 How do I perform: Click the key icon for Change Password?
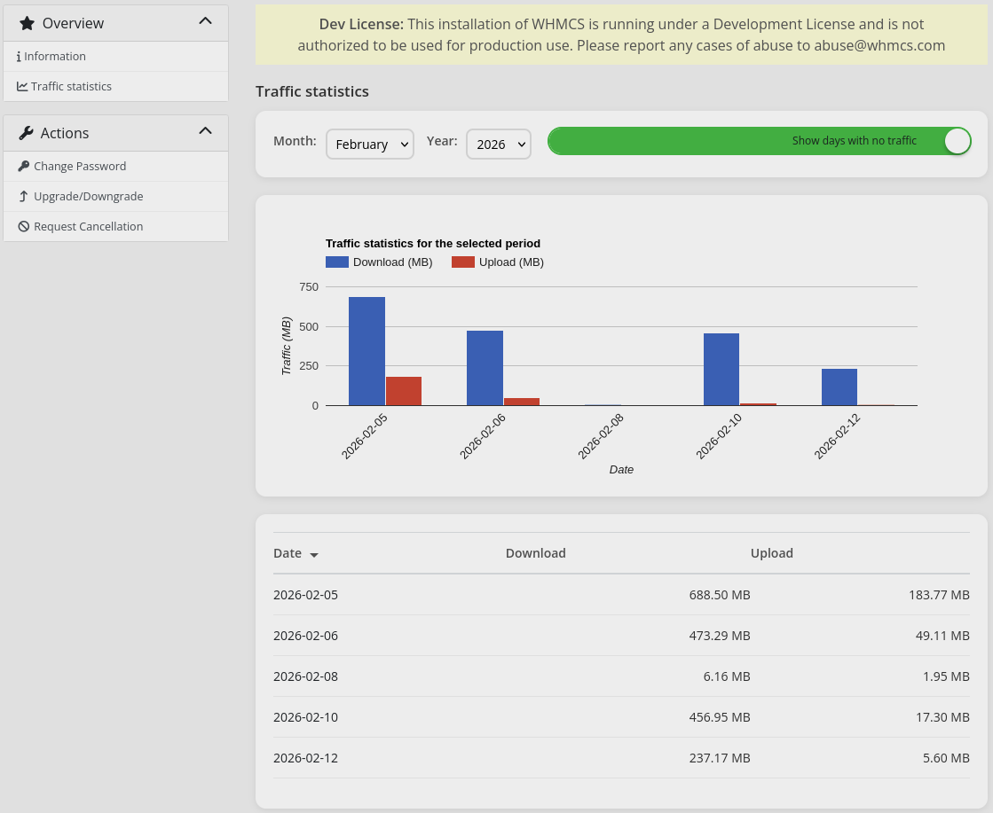(x=24, y=167)
